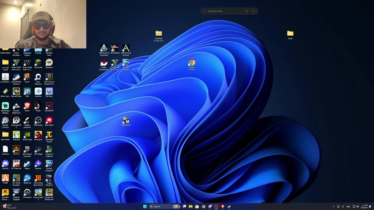The image size is (374, 210).
Task: Select Escape the Backrooms icon
Action: click(49, 195)
